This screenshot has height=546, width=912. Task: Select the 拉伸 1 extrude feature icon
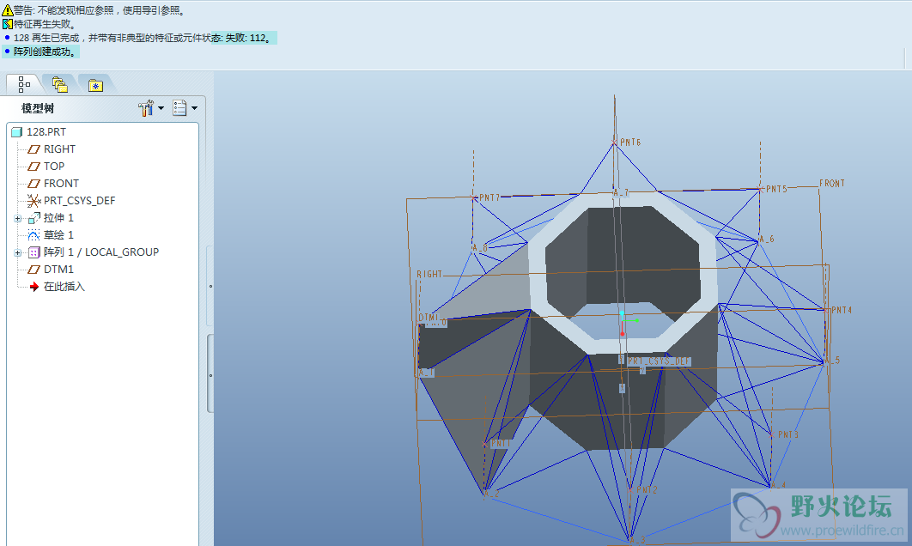[34, 218]
